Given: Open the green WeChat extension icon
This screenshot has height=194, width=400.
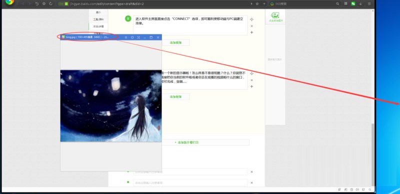Looking at the screenshot, I should click(353, 4).
